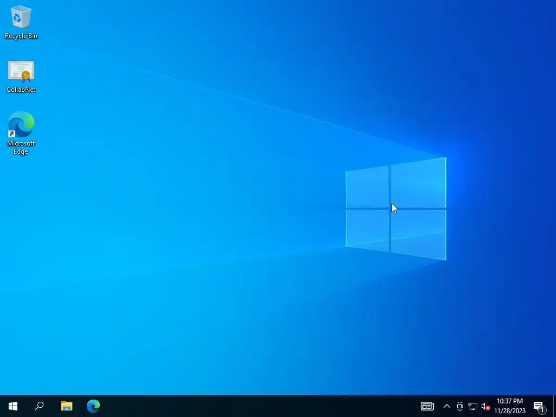
Task: Open the clock showing 10:37 PM
Action: (509, 401)
